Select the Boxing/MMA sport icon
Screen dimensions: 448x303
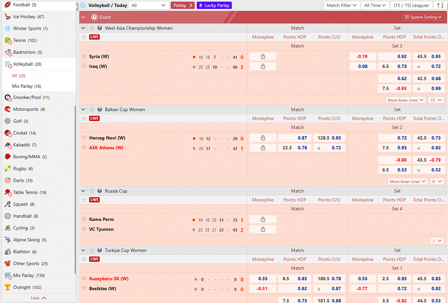[x=8, y=157]
